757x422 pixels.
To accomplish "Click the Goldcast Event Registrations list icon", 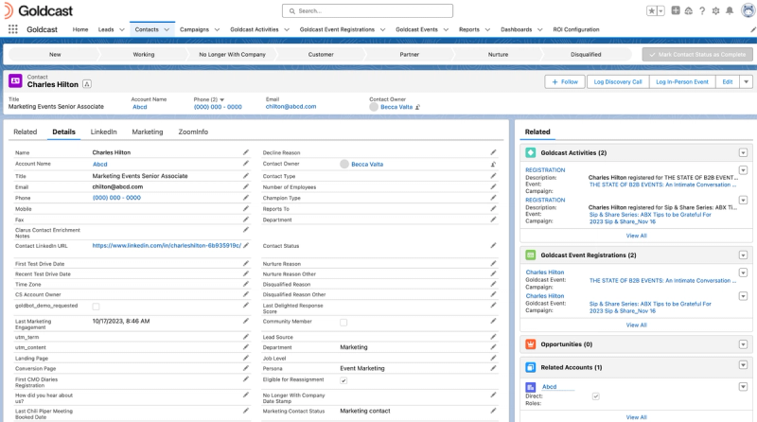I will click(531, 255).
